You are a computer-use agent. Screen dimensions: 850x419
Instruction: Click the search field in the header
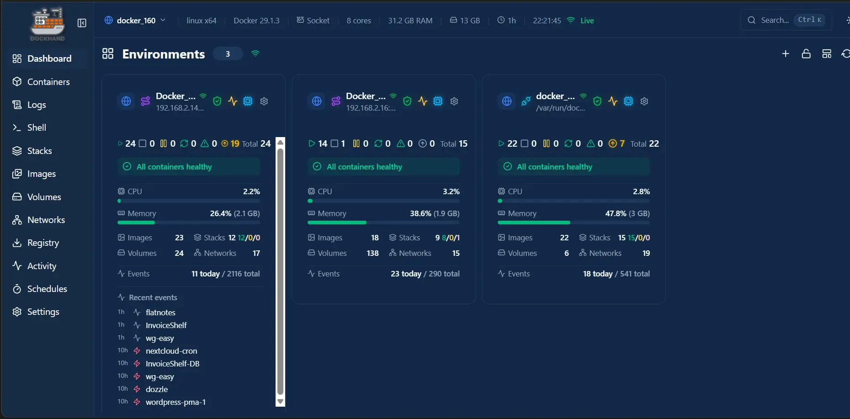pyautogui.click(x=786, y=20)
